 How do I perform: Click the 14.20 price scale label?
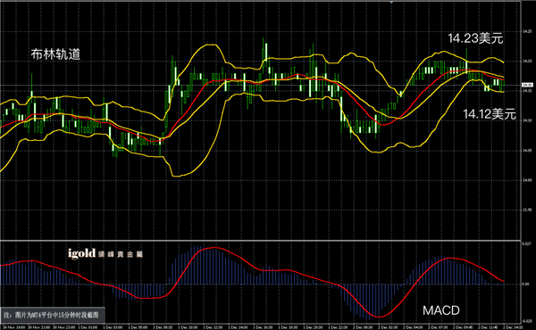[x=527, y=62]
